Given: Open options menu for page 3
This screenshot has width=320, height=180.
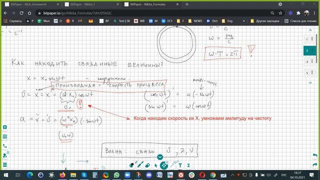Looking at the screenshot, I should pyautogui.click(x=312, y=61).
